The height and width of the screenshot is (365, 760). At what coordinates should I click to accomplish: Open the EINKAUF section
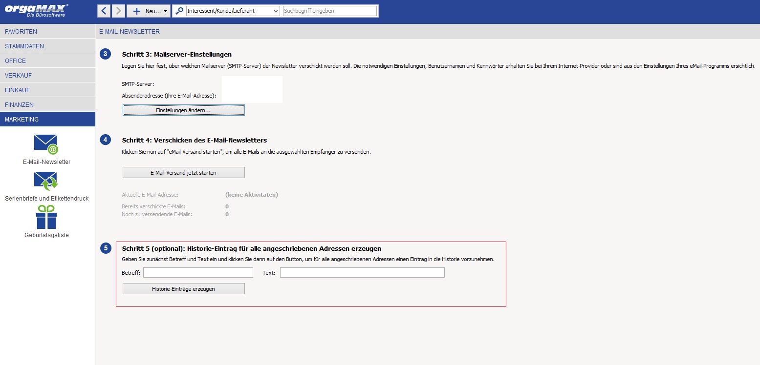point(47,90)
